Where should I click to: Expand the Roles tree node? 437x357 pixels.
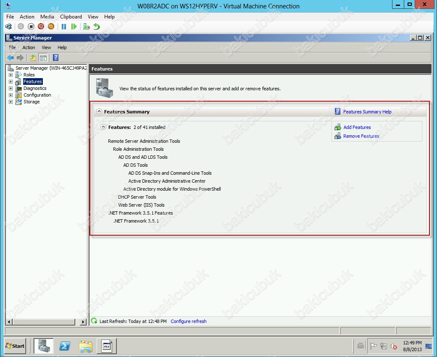(x=11, y=75)
